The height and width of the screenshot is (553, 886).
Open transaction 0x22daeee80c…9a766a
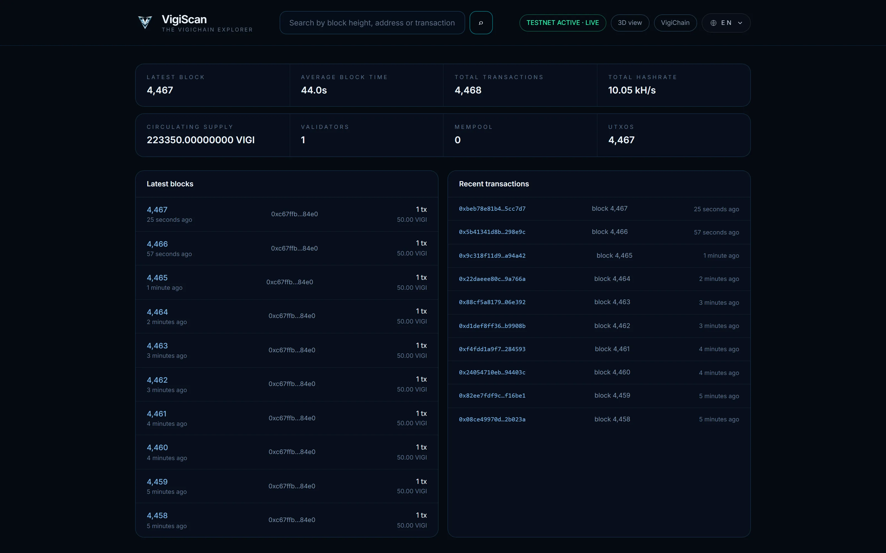(x=492, y=279)
